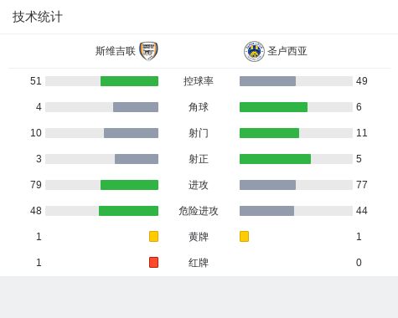The height and width of the screenshot is (318, 398).
Task: Click the 危险进攻 stat label
Action: click(199, 211)
